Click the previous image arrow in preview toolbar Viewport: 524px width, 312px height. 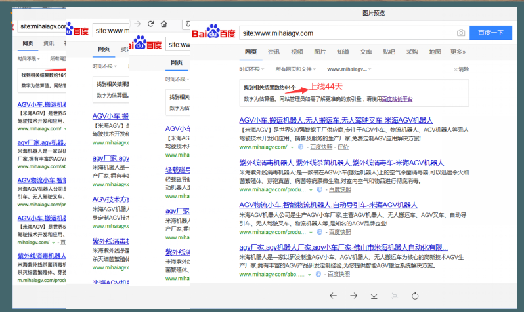tap(334, 296)
